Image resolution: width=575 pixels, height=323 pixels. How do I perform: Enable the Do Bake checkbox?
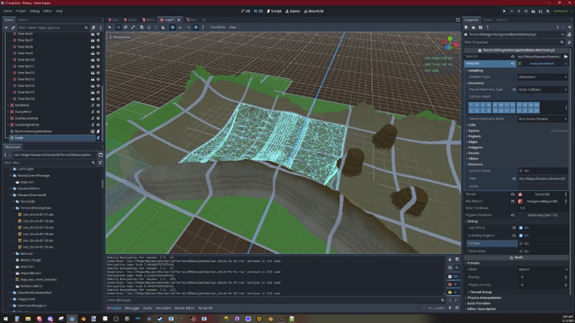click(x=521, y=243)
